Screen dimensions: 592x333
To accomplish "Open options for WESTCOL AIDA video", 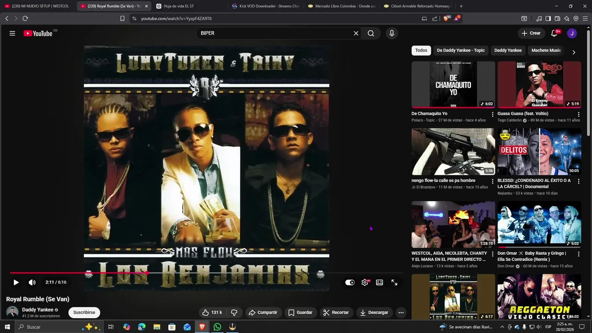I will pos(492,254).
